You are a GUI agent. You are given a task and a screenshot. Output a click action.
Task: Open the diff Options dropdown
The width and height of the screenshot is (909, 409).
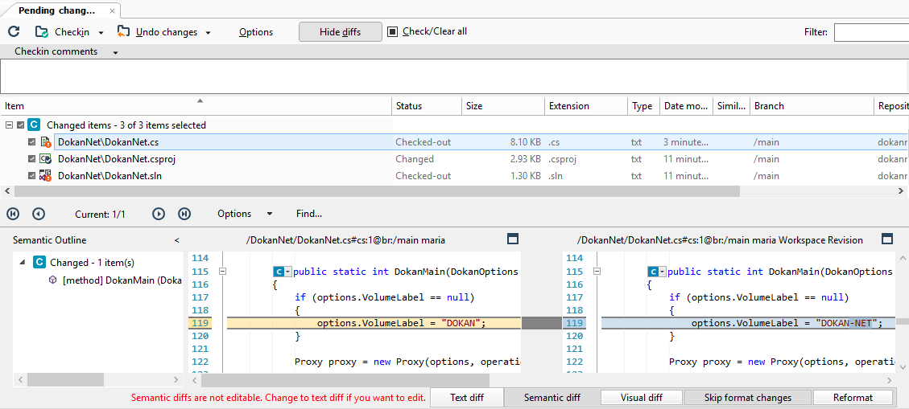pos(245,214)
